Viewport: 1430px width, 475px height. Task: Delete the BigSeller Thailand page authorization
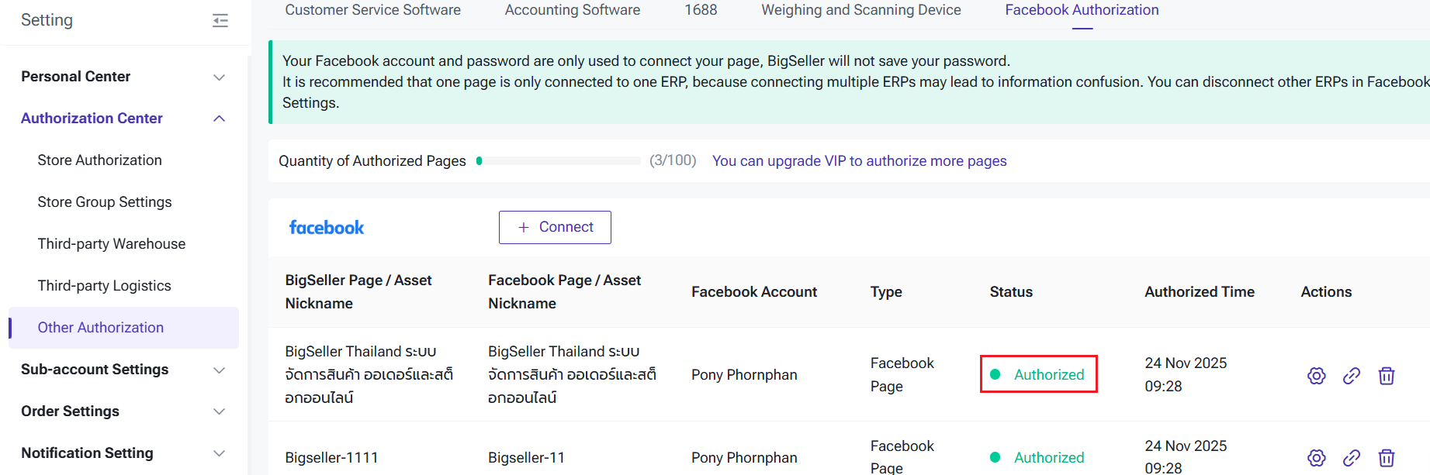tap(1387, 376)
